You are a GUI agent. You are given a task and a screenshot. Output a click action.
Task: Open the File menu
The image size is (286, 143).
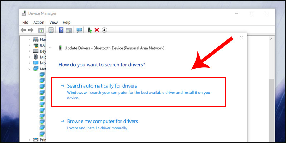tap(25, 22)
